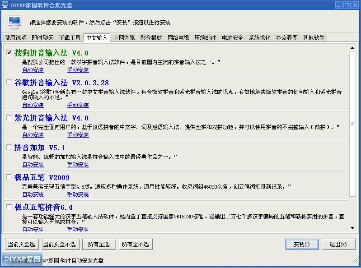Switch to the 办公看图 tab
The height and width of the screenshot is (268, 361).
pos(286,38)
